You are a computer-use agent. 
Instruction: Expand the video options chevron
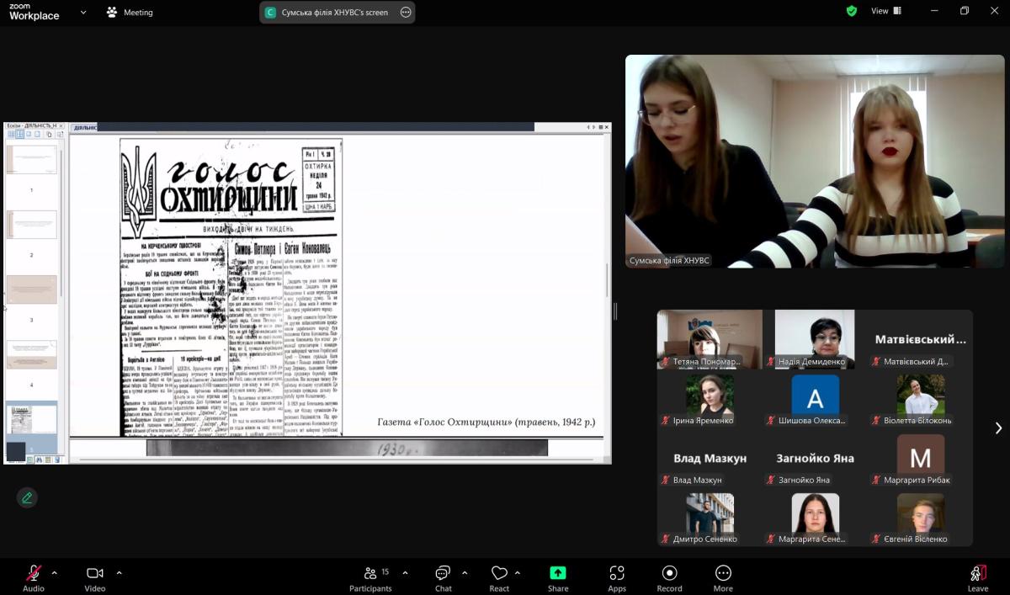(x=119, y=573)
